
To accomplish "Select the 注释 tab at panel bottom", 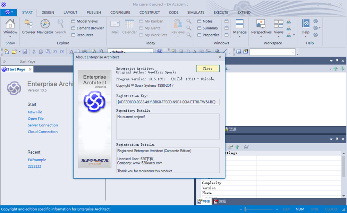I will pos(220,201).
